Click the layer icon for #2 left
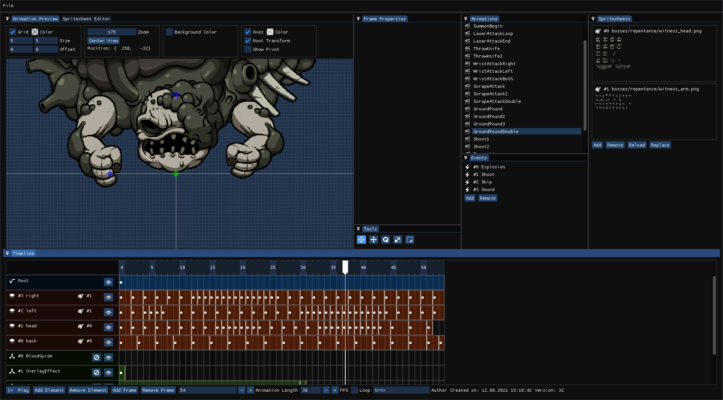723x400 pixels. click(12, 311)
